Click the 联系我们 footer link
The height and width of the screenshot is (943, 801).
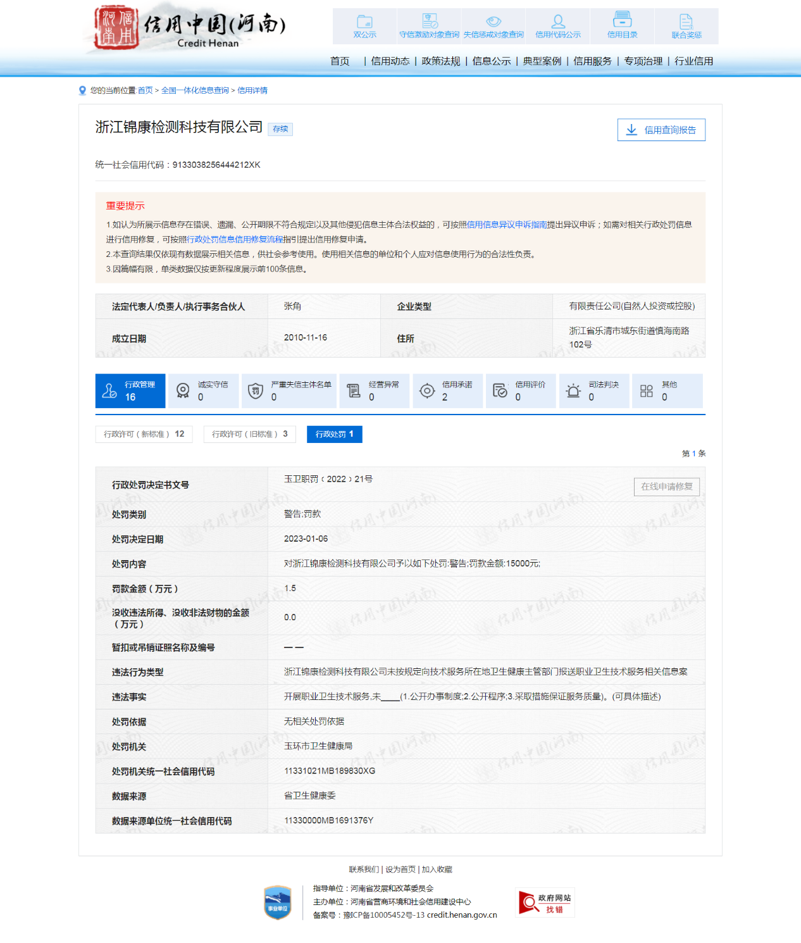point(364,870)
